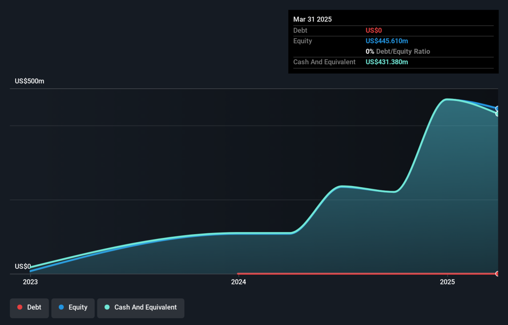508x325 pixels.
Task: Click the teal Cash And Equivalent dot
Action: coord(107,308)
